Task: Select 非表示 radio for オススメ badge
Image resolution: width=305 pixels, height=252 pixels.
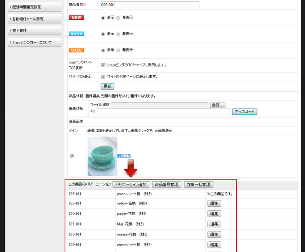Action: coord(118,34)
